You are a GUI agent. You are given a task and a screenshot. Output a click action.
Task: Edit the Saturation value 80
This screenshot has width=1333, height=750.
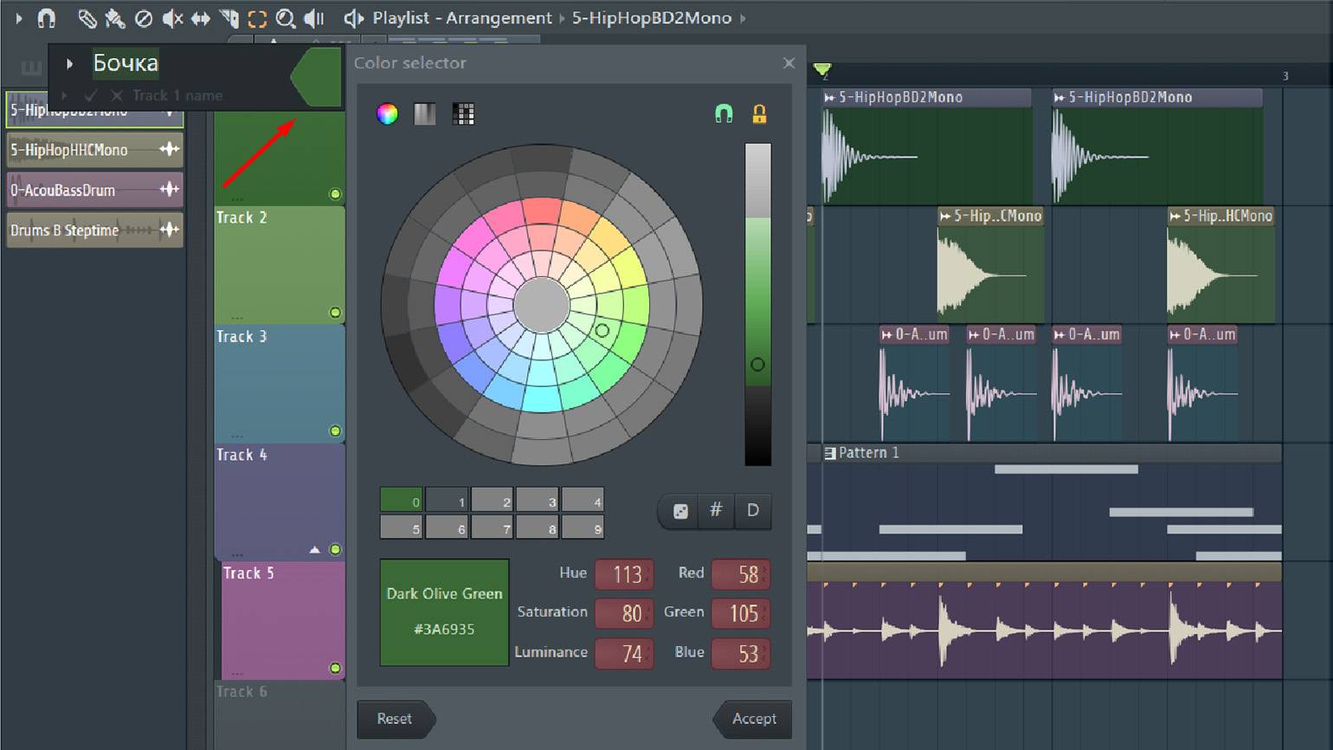(x=624, y=613)
